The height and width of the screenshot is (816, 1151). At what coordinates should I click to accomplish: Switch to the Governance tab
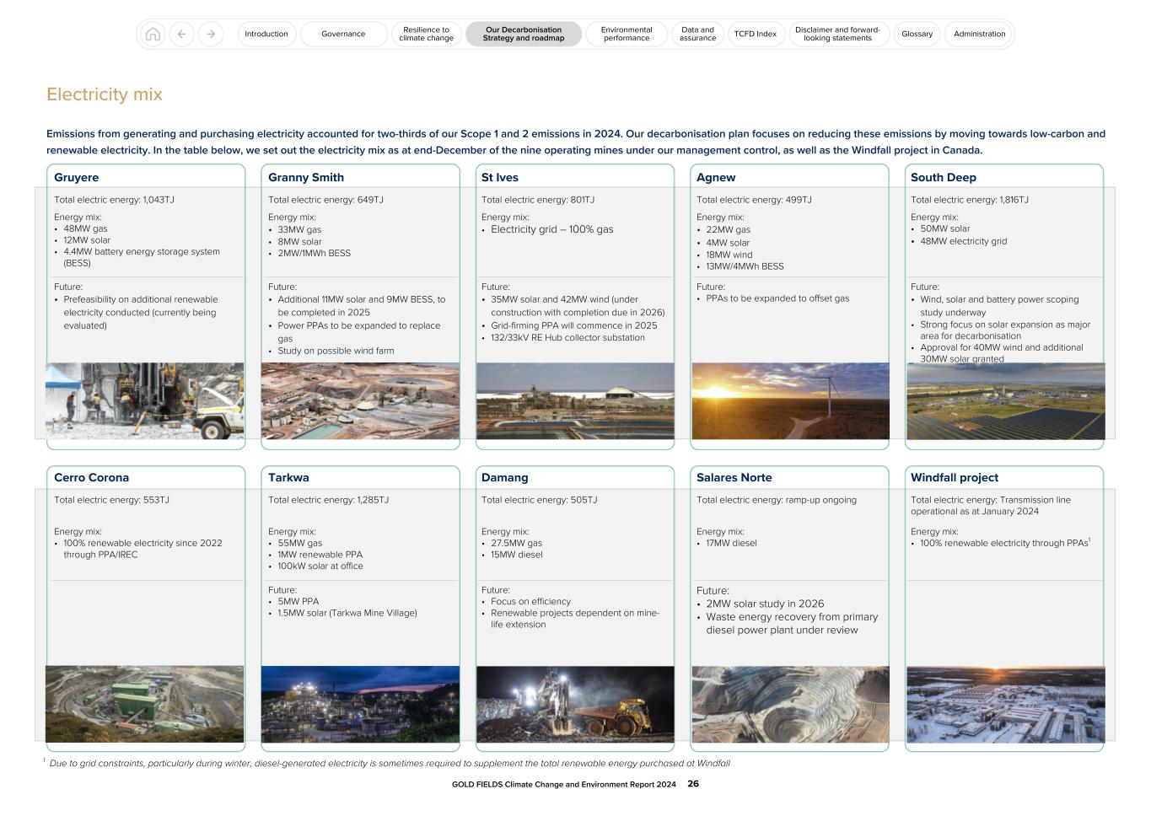[343, 34]
